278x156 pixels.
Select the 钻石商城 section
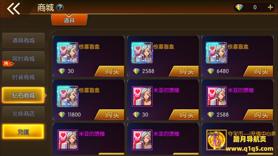point(23,95)
